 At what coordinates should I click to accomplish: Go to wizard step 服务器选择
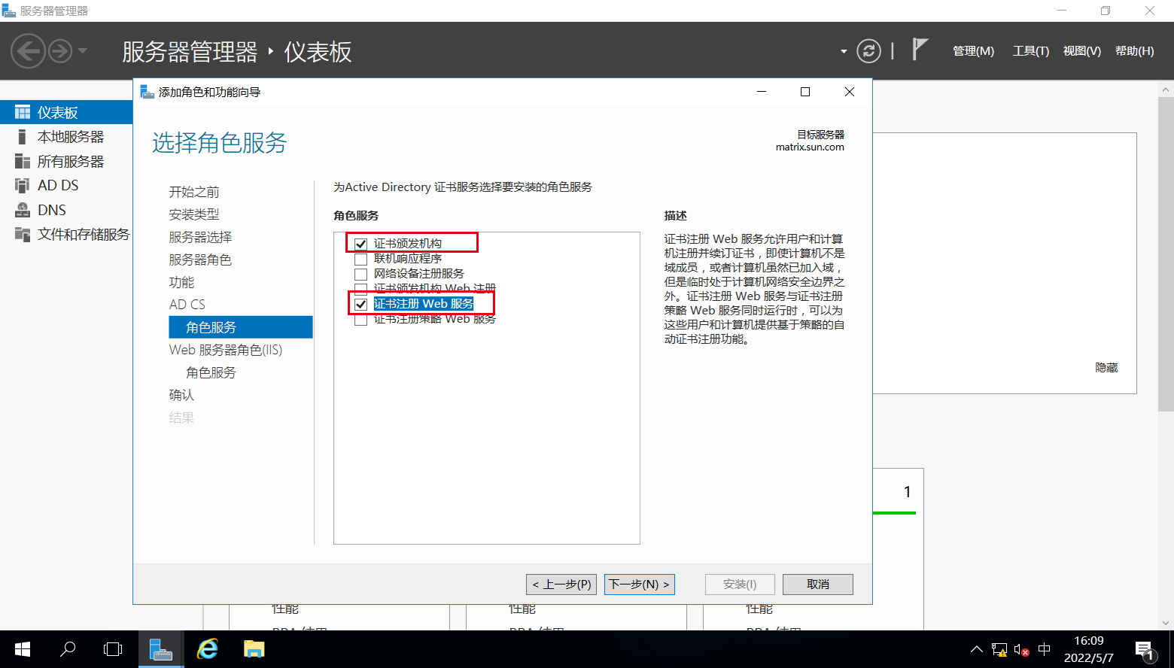tap(200, 237)
